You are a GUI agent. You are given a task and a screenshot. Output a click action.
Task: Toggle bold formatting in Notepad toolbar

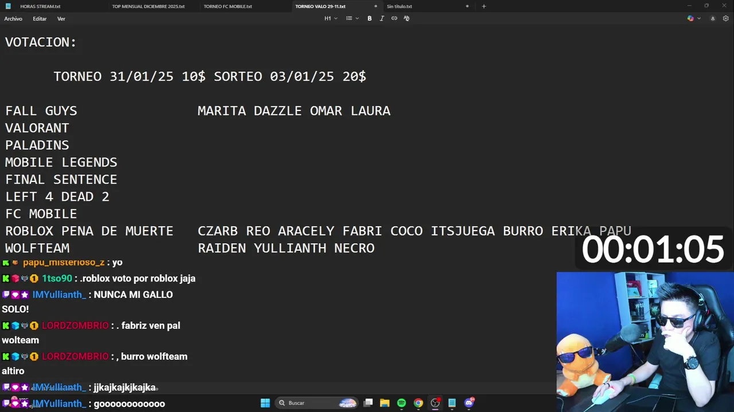(369, 18)
